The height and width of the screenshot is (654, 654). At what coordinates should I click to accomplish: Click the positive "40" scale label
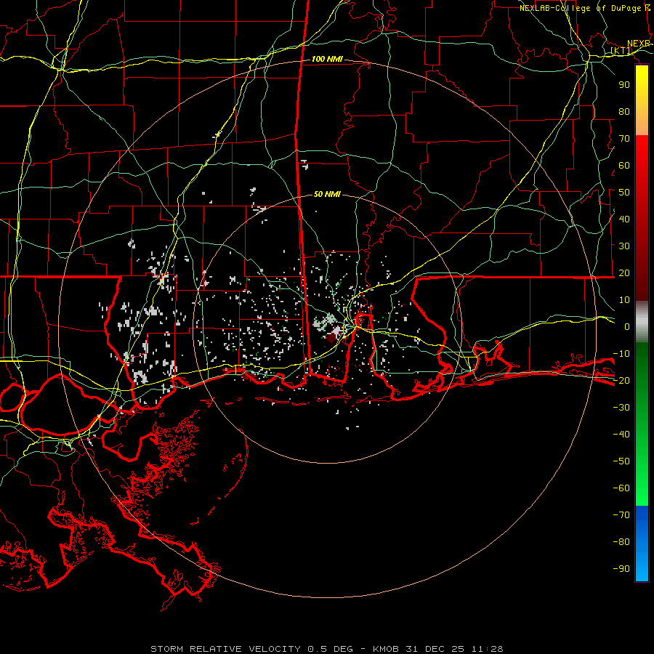pyautogui.click(x=624, y=219)
